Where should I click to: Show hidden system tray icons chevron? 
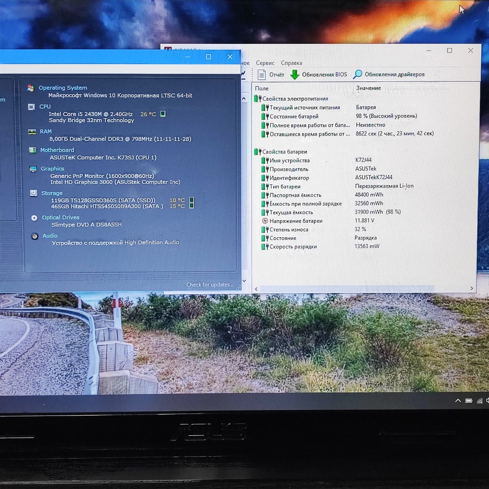pyautogui.click(x=458, y=401)
